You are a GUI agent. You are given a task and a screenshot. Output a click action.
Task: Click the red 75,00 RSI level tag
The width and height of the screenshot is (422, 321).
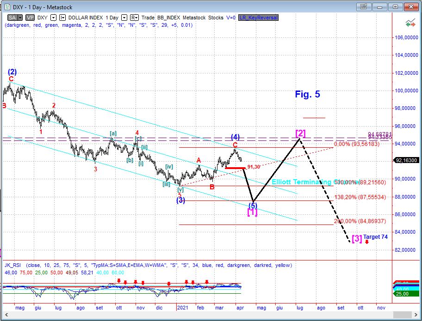point(406,283)
